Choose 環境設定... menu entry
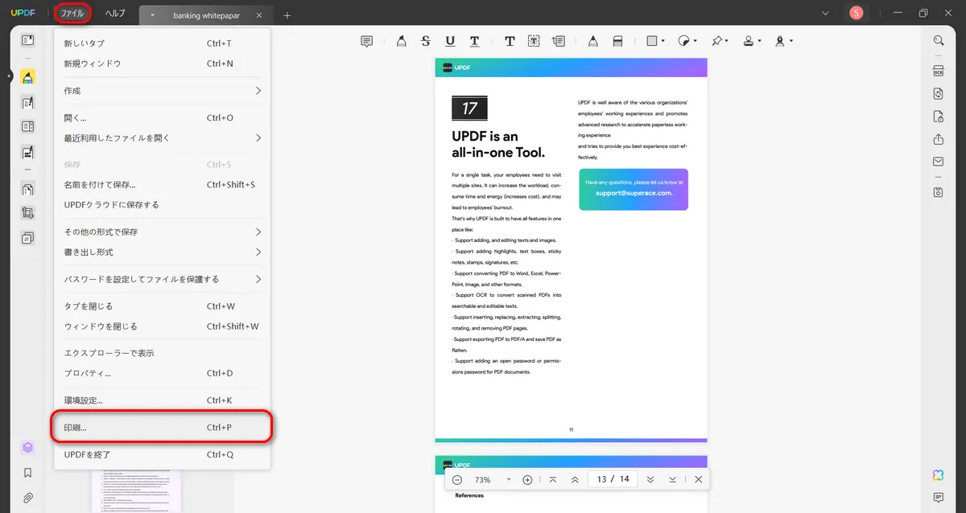Image resolution: width=966 pixels, height=513 pixels. [x=163, y=400]
